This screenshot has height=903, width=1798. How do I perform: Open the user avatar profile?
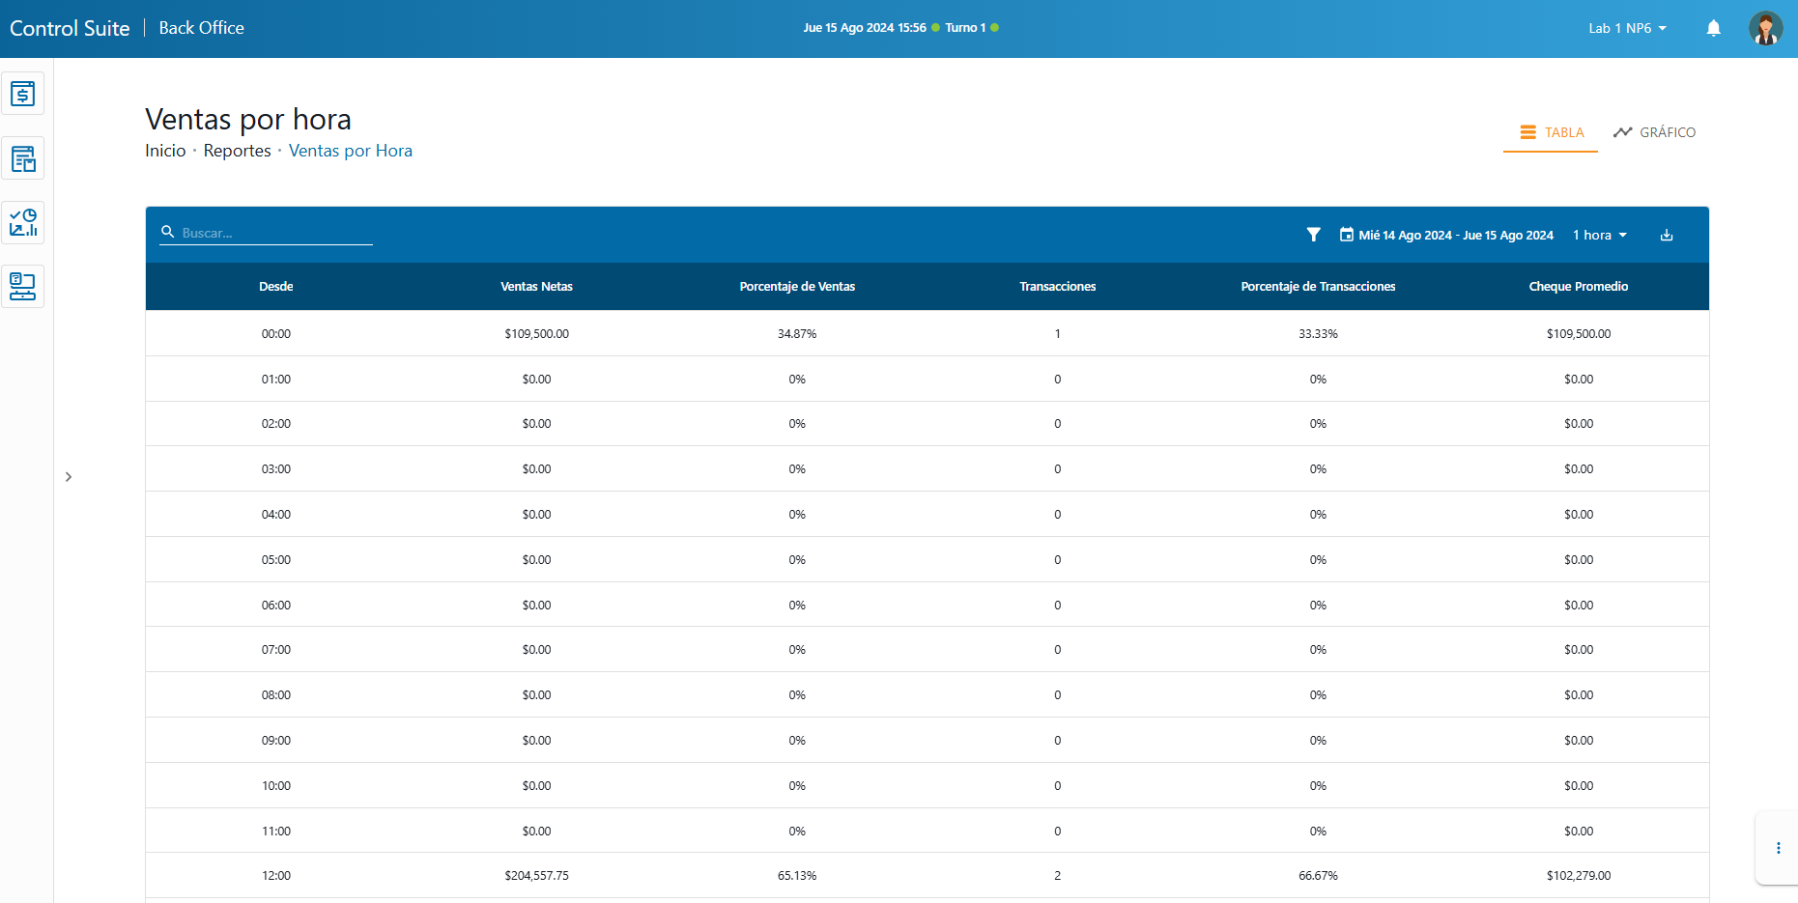click(1765, 28)
